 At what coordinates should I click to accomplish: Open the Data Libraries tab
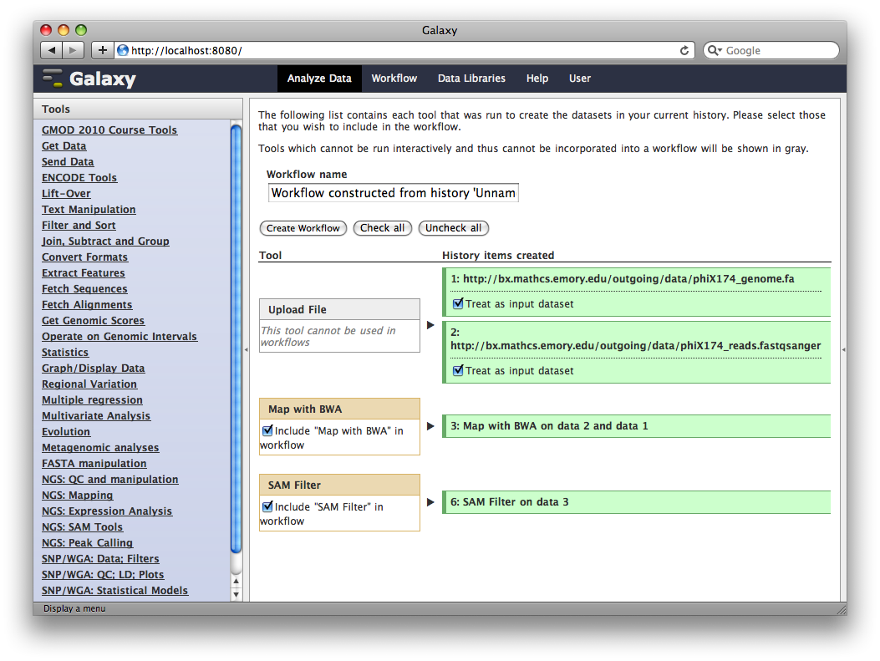471,79
